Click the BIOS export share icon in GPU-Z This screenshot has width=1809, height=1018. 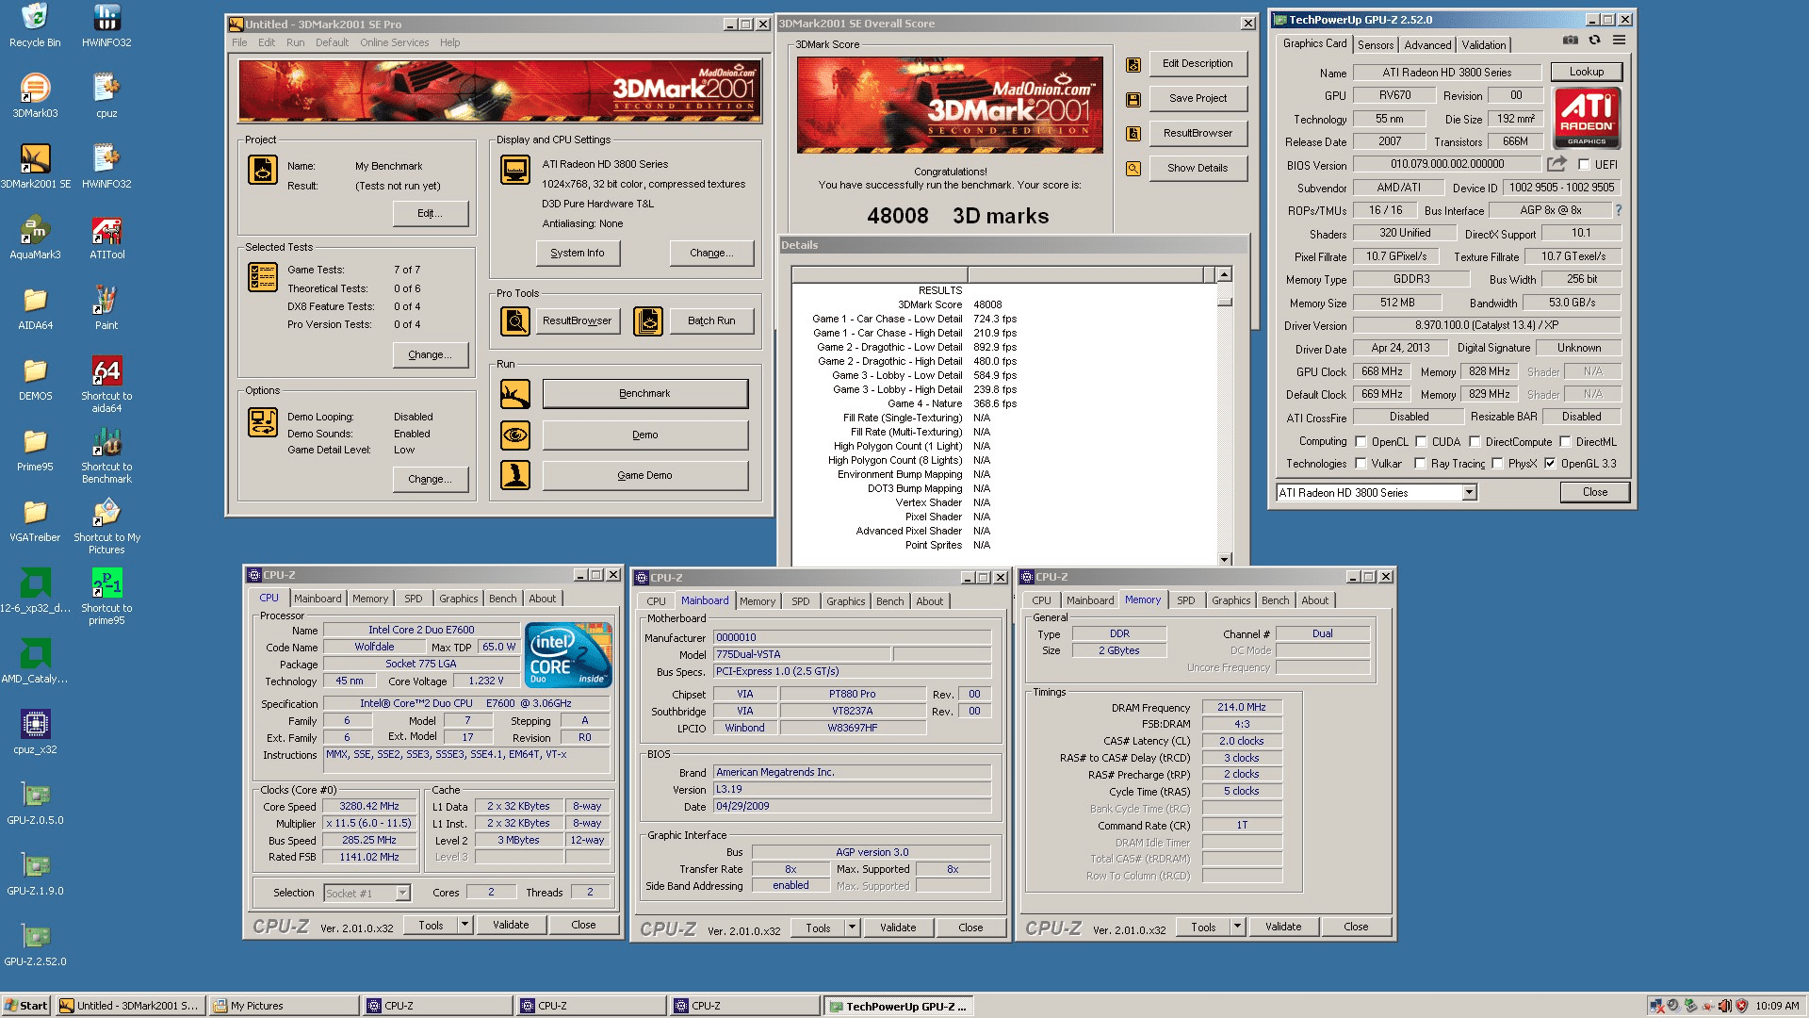[x=1556, y=164]
